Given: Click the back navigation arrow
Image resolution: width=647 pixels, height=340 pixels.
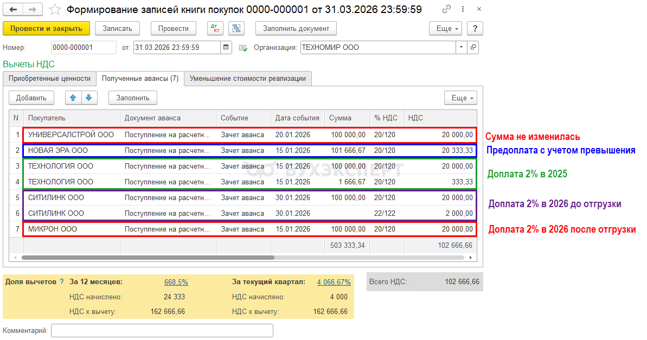Looking at the screenshot, I should pyautogui.click(x=14, y=10).
